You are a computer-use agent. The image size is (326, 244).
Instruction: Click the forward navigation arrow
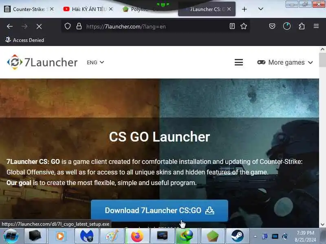tap(24, 26)
